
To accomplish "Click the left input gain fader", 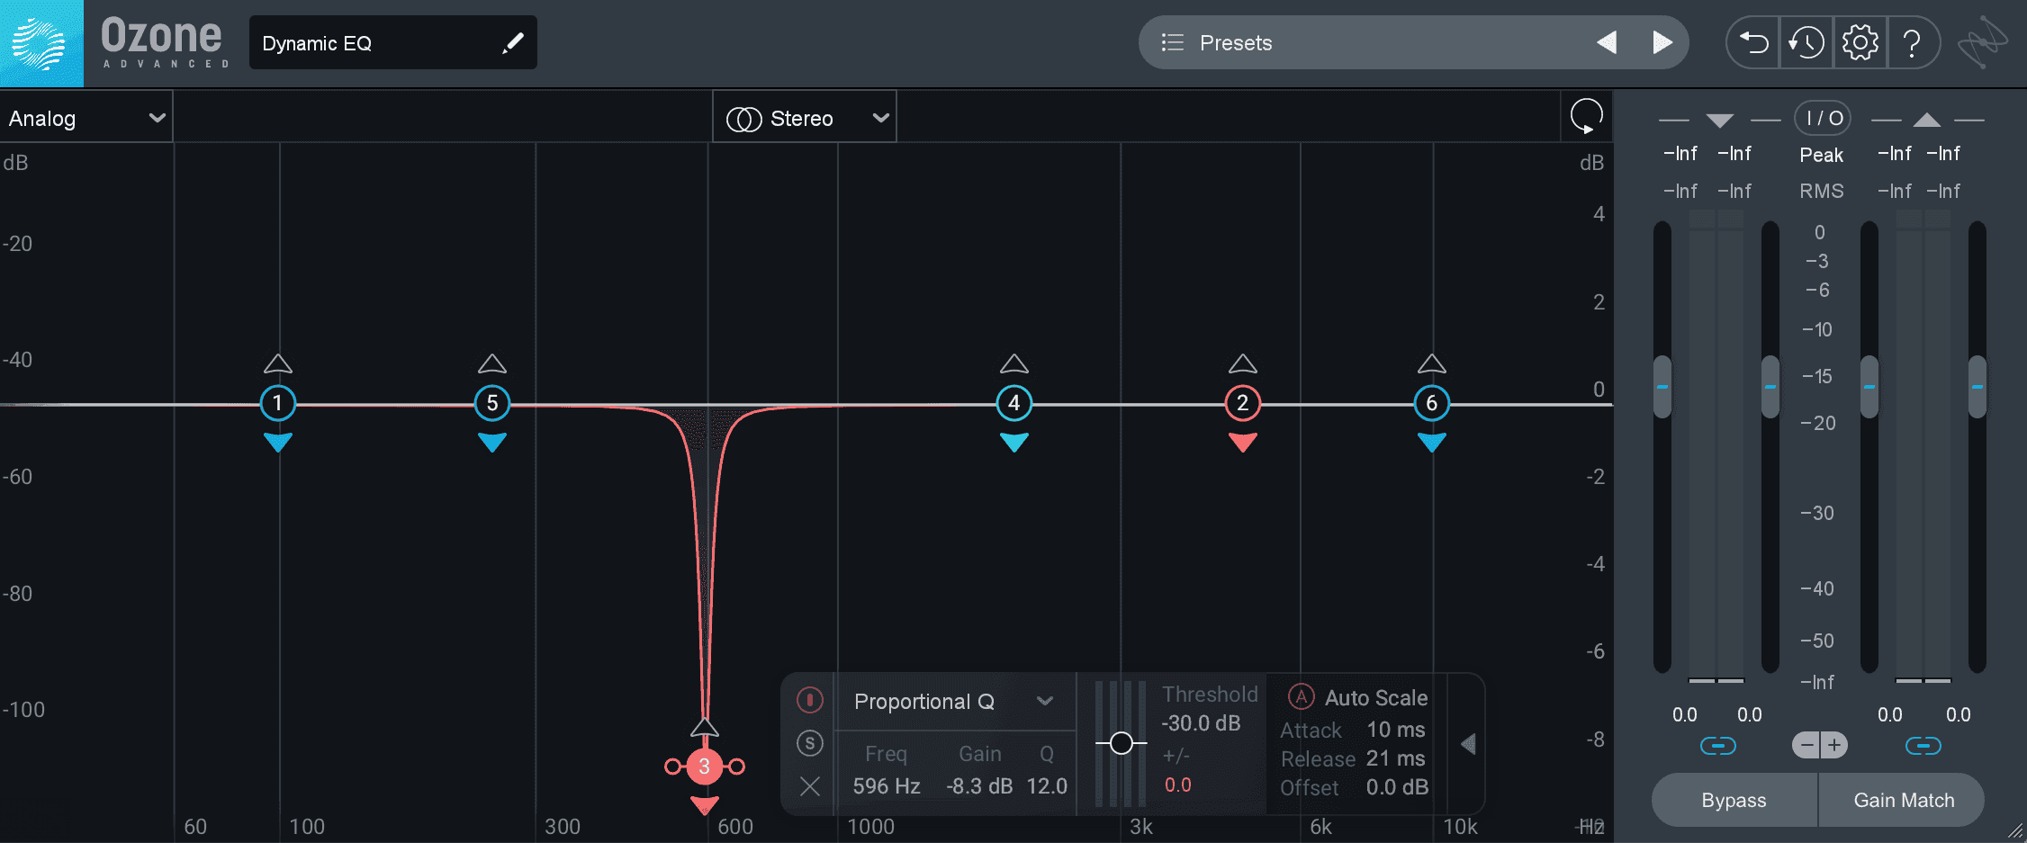I will coord(1662,387).
